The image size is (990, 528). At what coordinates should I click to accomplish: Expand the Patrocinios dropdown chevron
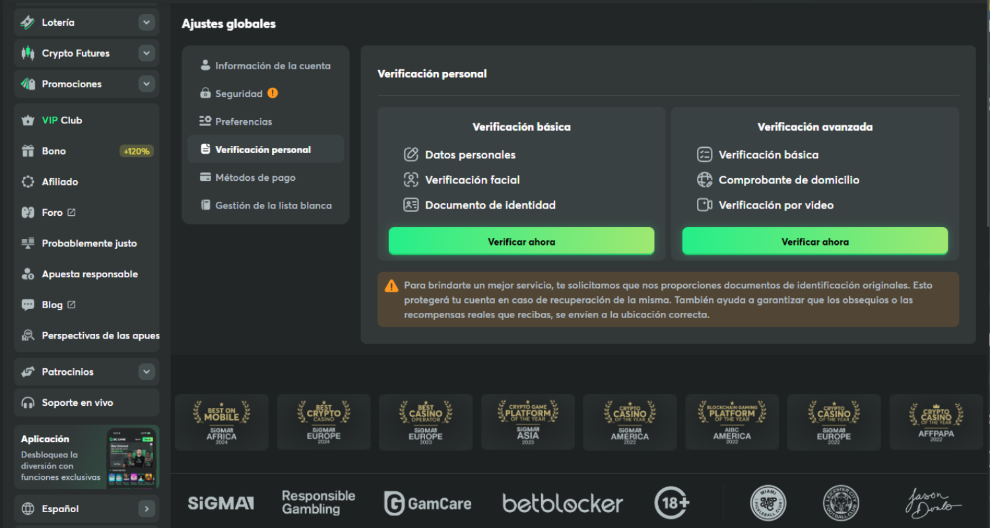[147, 372]
